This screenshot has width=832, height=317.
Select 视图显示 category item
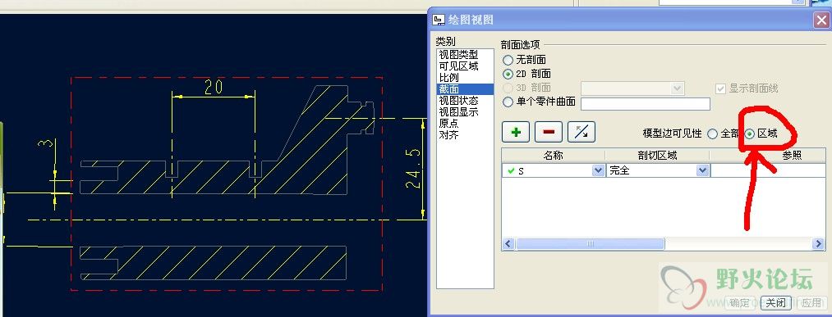click(x=458, y=112)
